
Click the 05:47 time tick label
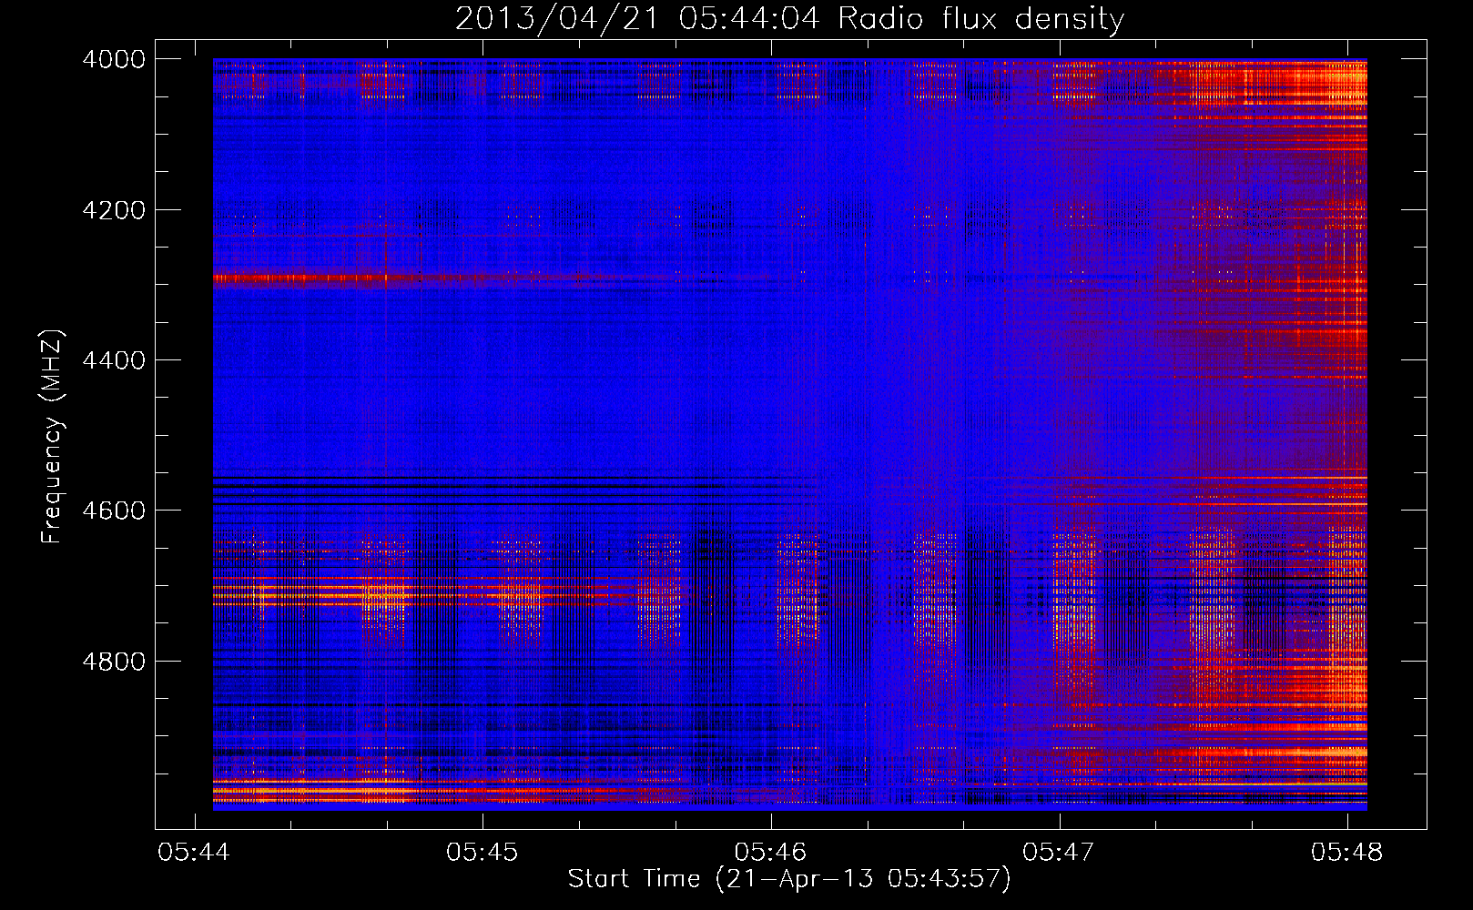(x=1059, y=852)
